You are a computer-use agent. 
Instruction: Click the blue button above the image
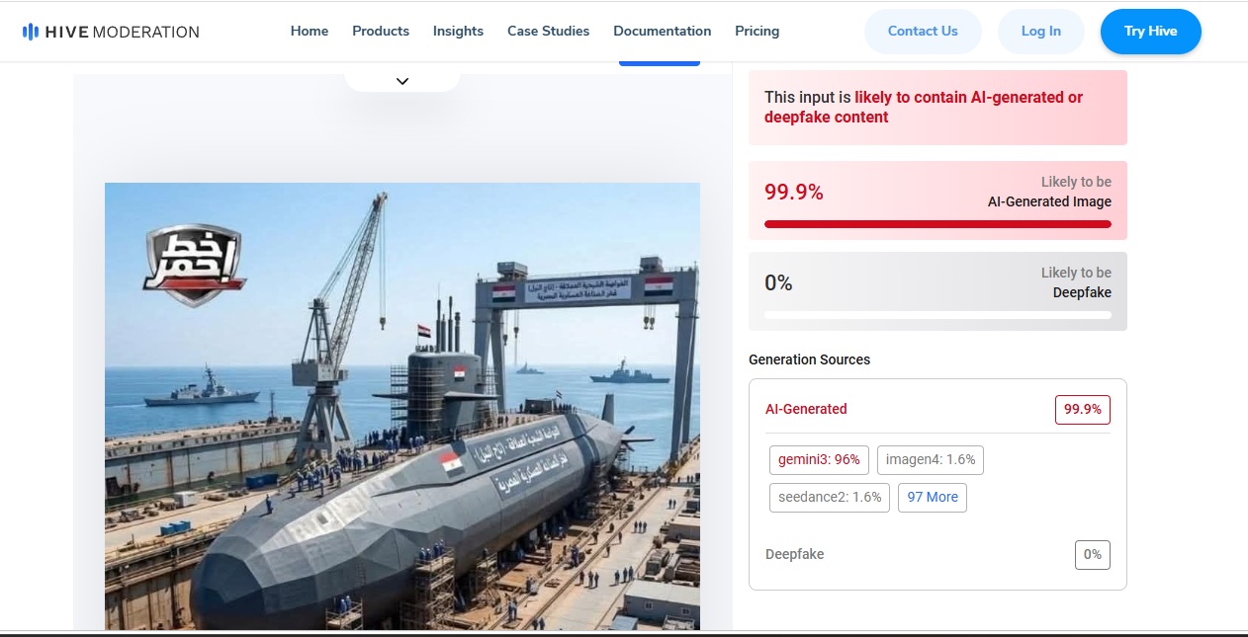coord(660,63)
